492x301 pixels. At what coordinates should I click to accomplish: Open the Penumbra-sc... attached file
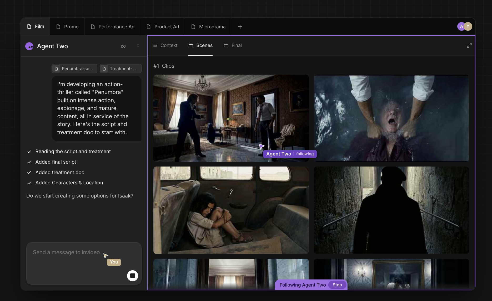point(74,69)
